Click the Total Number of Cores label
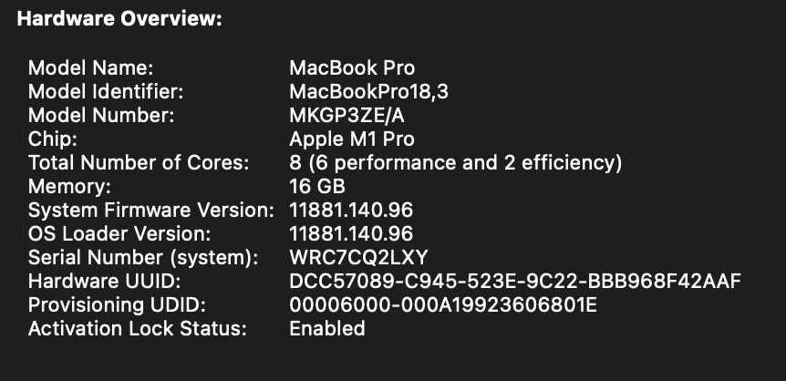786x381 pixels. 139,163
